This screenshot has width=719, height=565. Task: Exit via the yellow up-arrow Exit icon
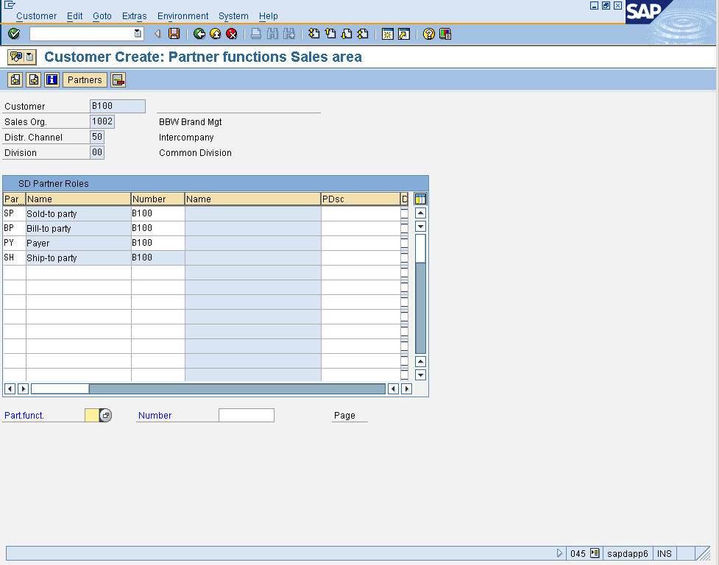click(x=215, y=33)
